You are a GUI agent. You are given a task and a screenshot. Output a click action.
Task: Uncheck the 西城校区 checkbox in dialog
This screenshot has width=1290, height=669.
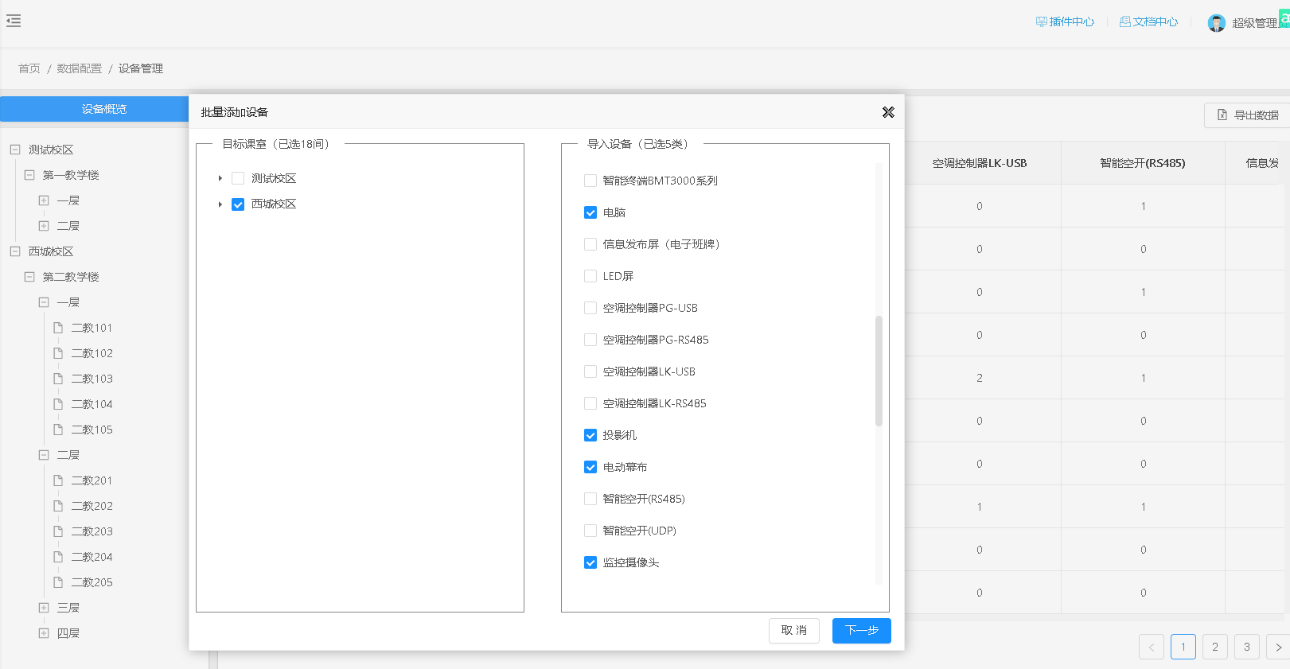238,204
